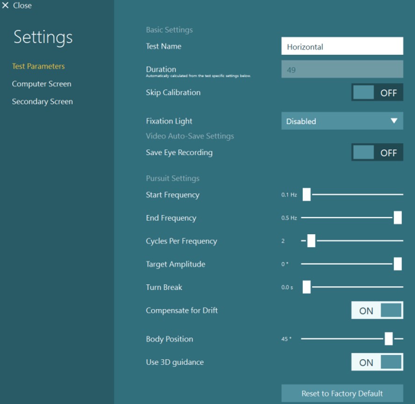
Task: Click the 45° body position value
Action: [x=286, y=339]
